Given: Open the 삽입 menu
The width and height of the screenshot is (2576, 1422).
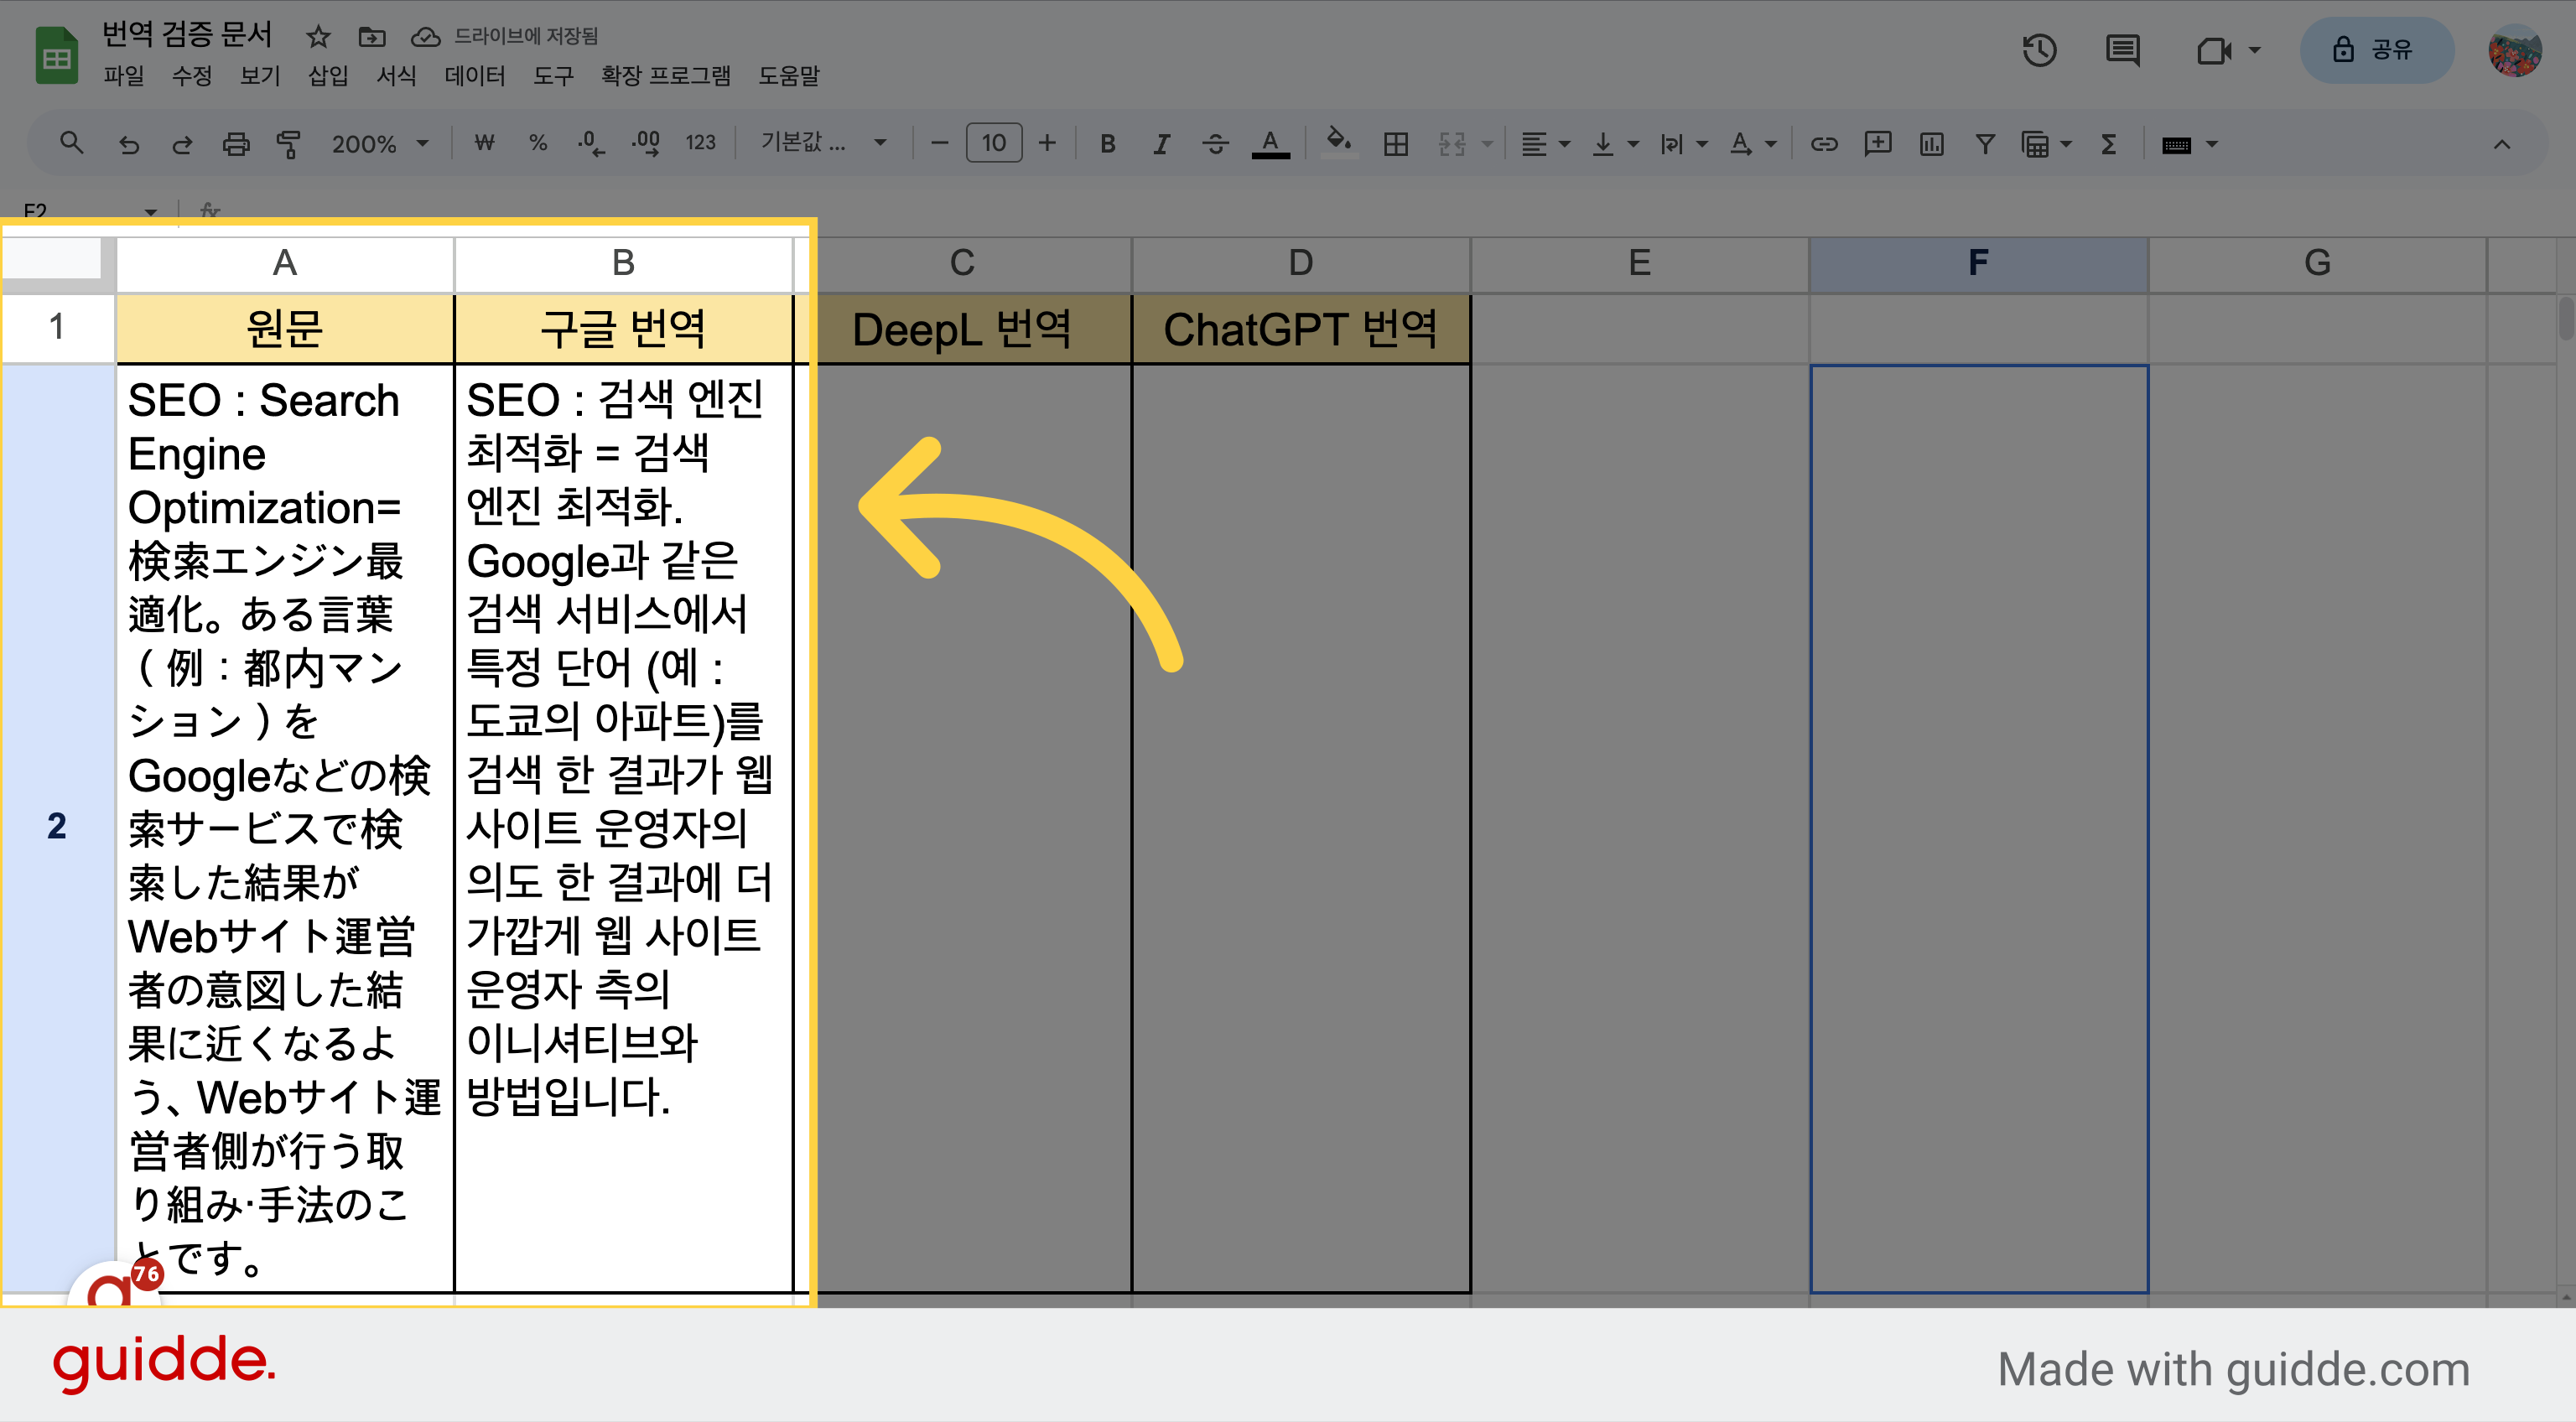Looking at the screenshot, I should click(328, 76).
